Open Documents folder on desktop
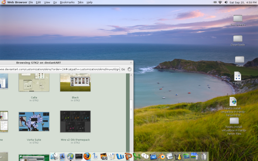Image resolution: width=258 pixels, height=161 pixels. pos(238,18)
